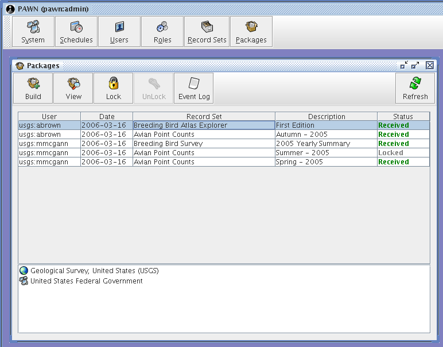The width and height of the screenshot is (443, 347).
Task: Click the Packages icon in main toolbar
Action: click(251, 31)
